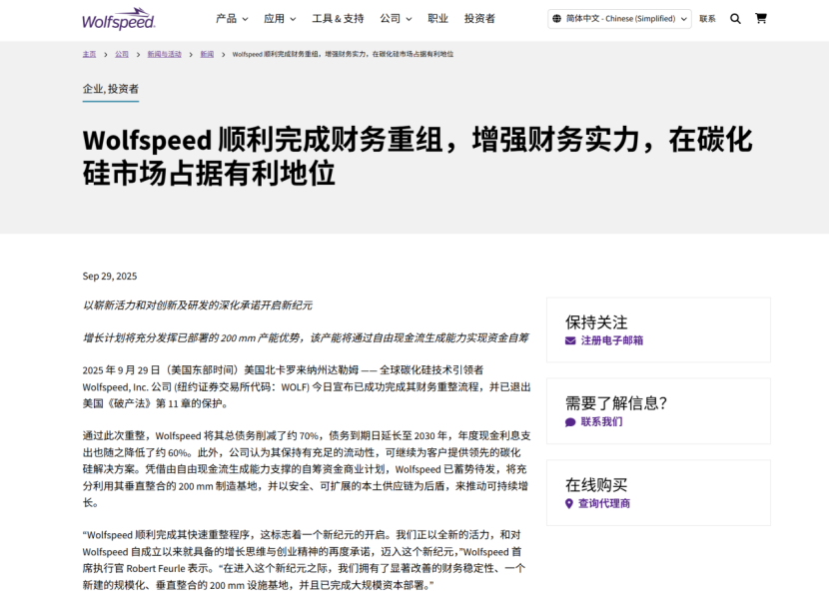
Task: Click the map pin icon beside 查询代理商
Action: 570,504
